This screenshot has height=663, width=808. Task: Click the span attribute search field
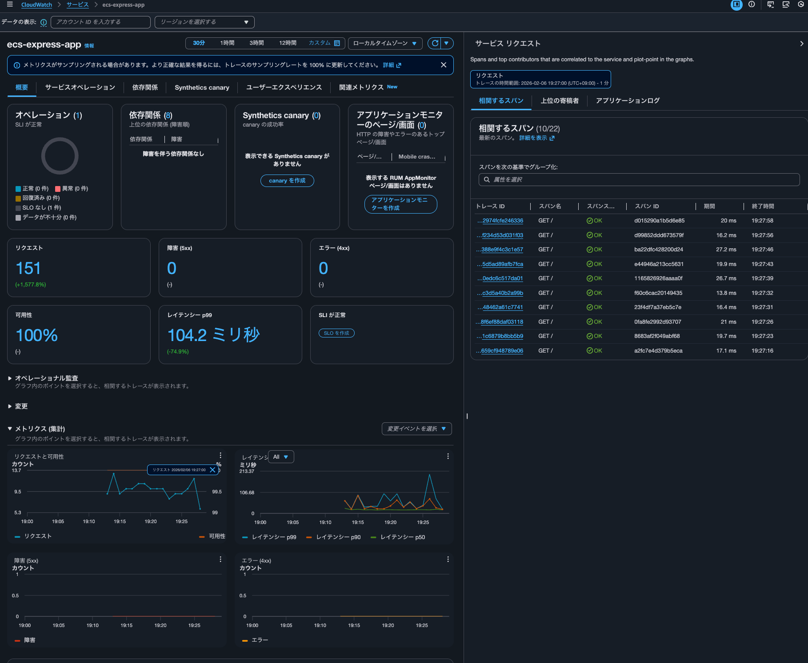(639, 180)
